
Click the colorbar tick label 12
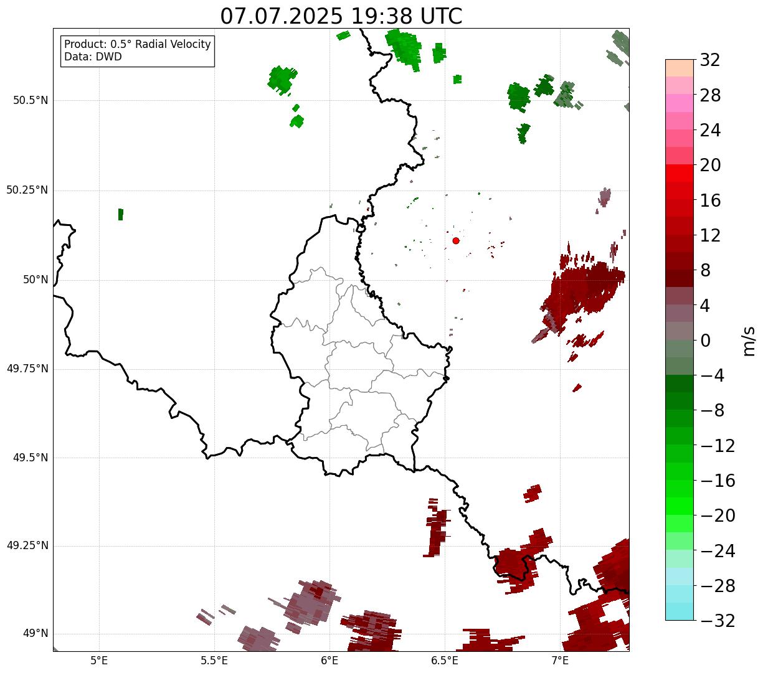[x=710, y=235]
